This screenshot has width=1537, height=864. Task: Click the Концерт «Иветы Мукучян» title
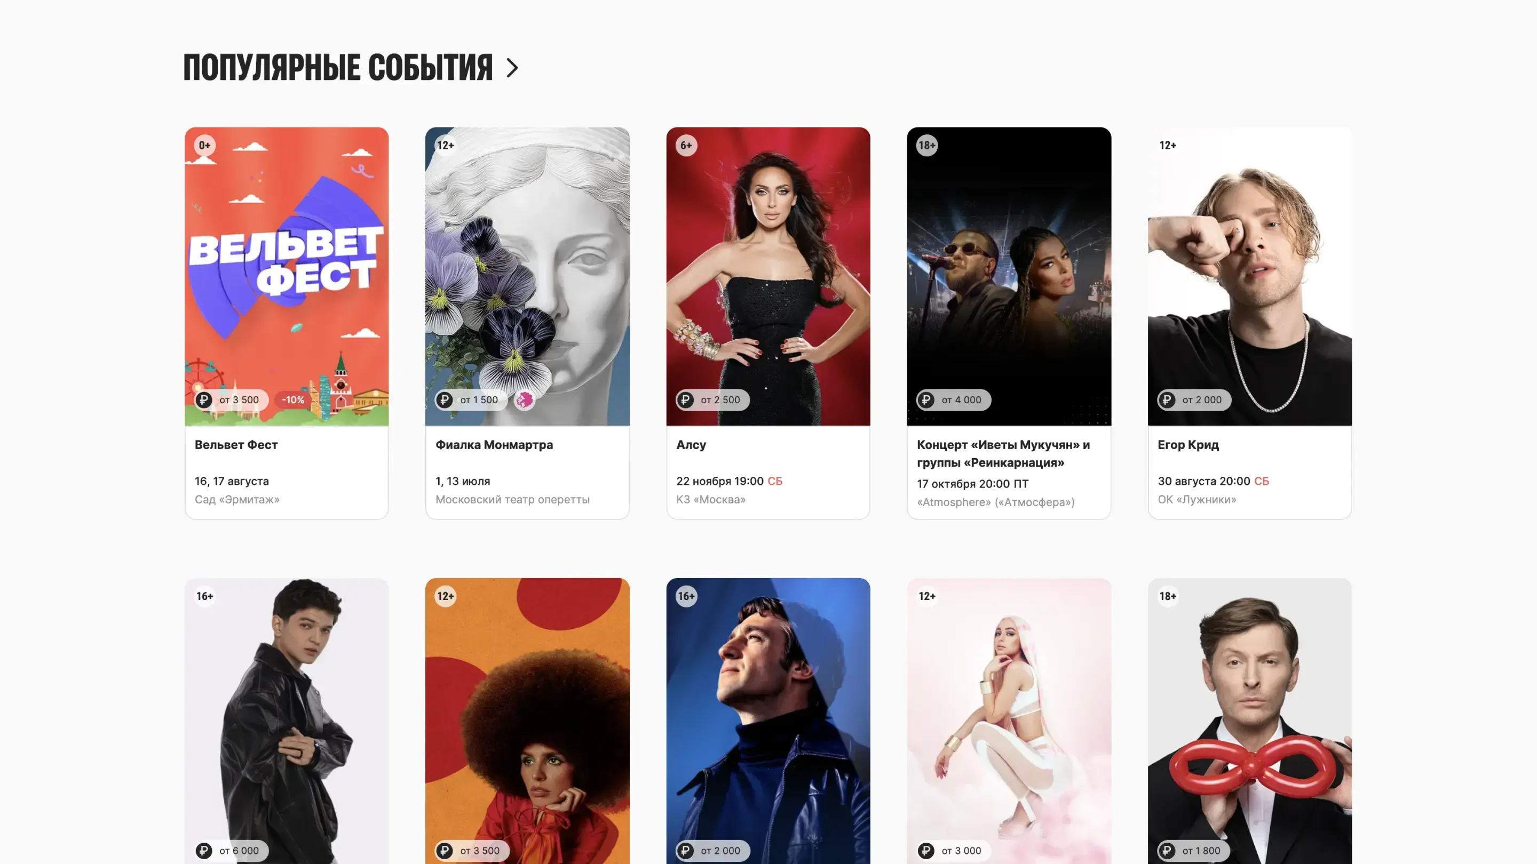1003,453
